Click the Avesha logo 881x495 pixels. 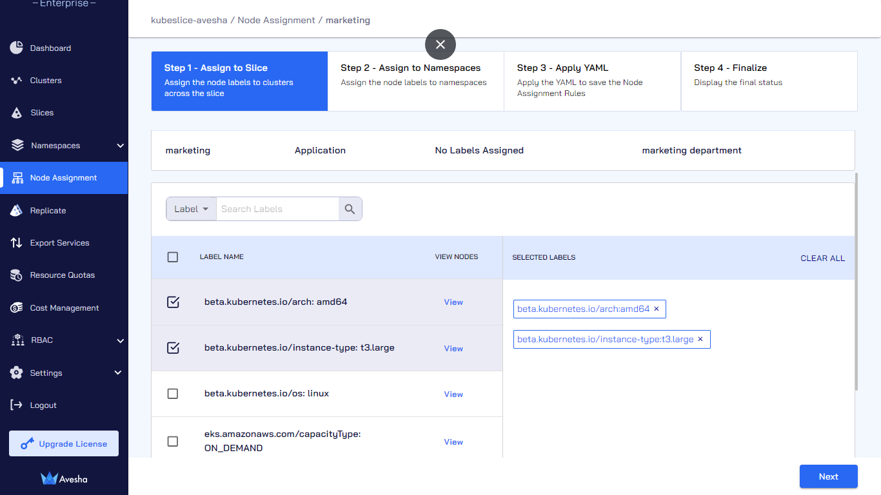(x=64, y=478)
